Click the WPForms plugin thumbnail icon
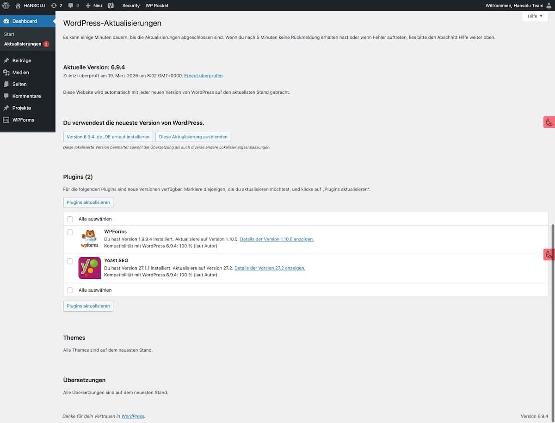 tap(89, 238)
